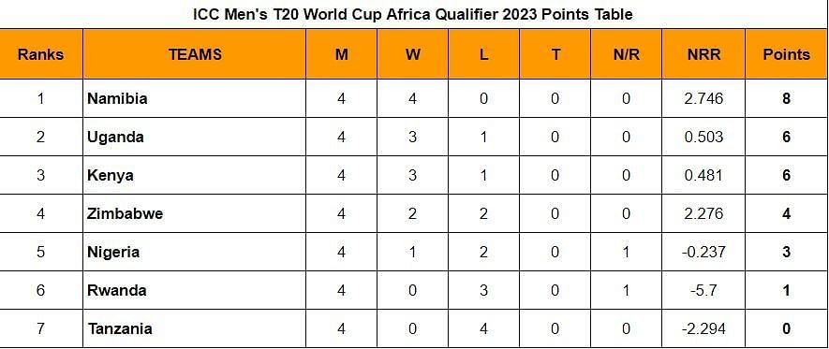Select Kenya in the teams column
Image resolution: width=829 pixels, height=349 pixels.
click(x=111, y=175)
